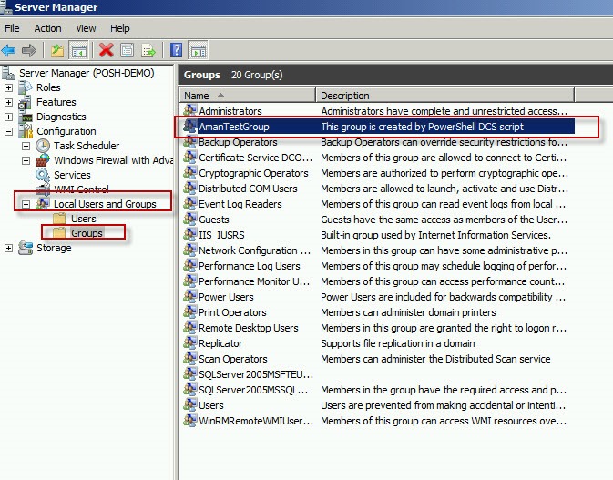Image resolution: width=613 pixels, height=480 pixels.
Task: Open the Action menu
Action: (47, 28)
